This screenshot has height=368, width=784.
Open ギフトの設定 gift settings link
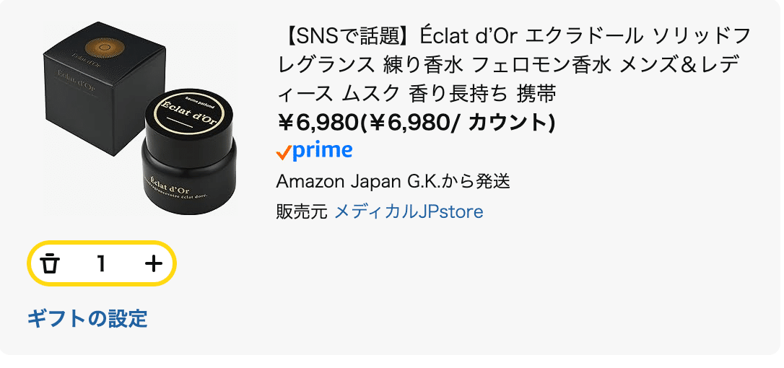pyautogui.click(x=87, y=318)
